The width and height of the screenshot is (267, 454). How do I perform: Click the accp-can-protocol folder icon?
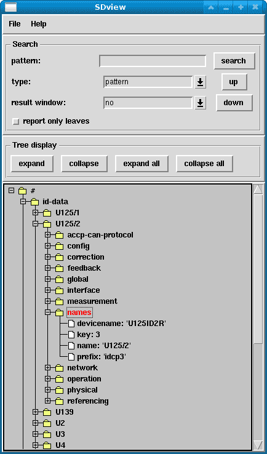coord(59,235)
